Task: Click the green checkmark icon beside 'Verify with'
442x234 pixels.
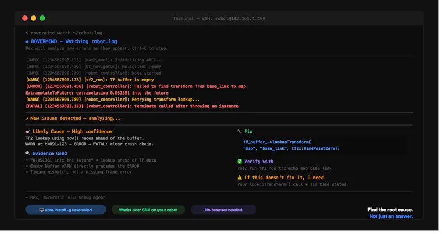Action: [240, 162]
